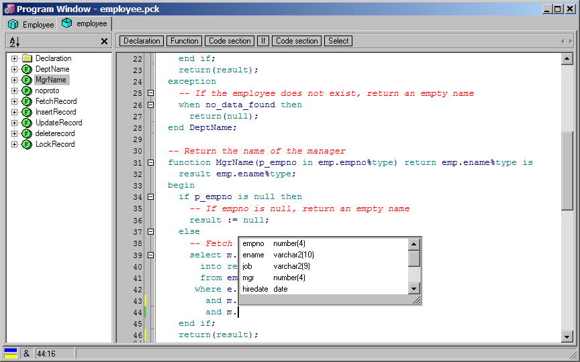Switch to the employee package body tab
The height and width of the screenshot is (362, 580).
tap(85, 23)
